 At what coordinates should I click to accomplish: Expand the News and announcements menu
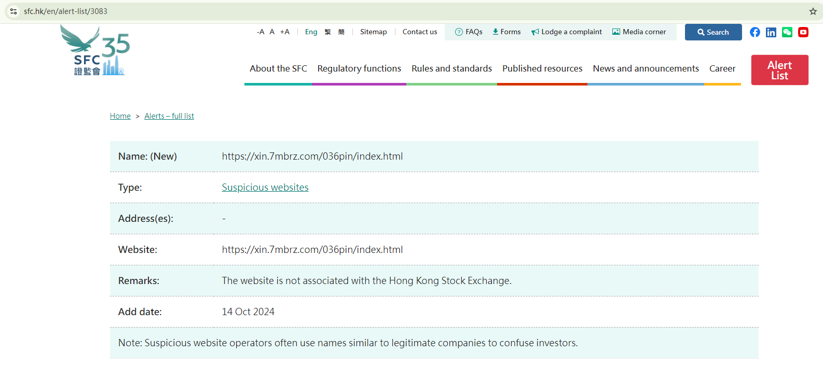646,68
